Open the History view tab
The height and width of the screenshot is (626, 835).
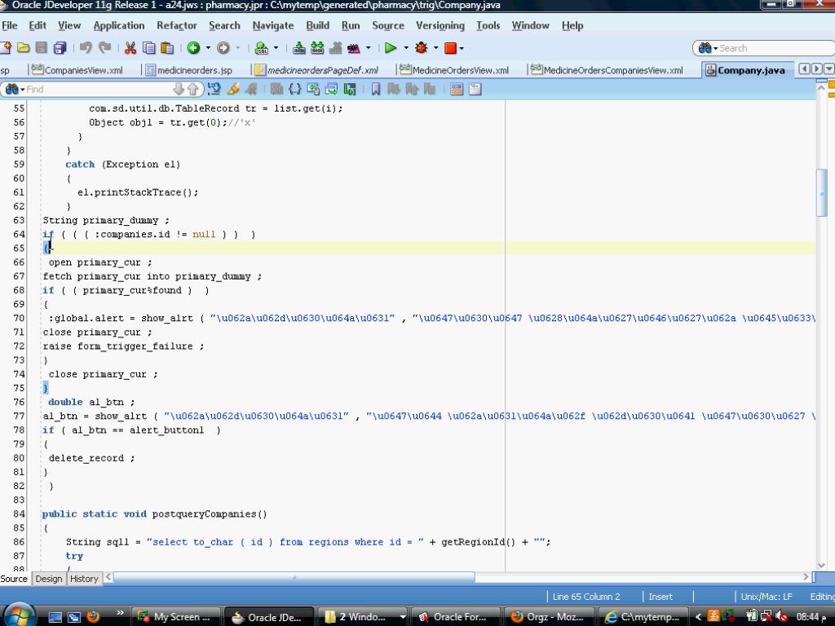[x=84, y=579]
